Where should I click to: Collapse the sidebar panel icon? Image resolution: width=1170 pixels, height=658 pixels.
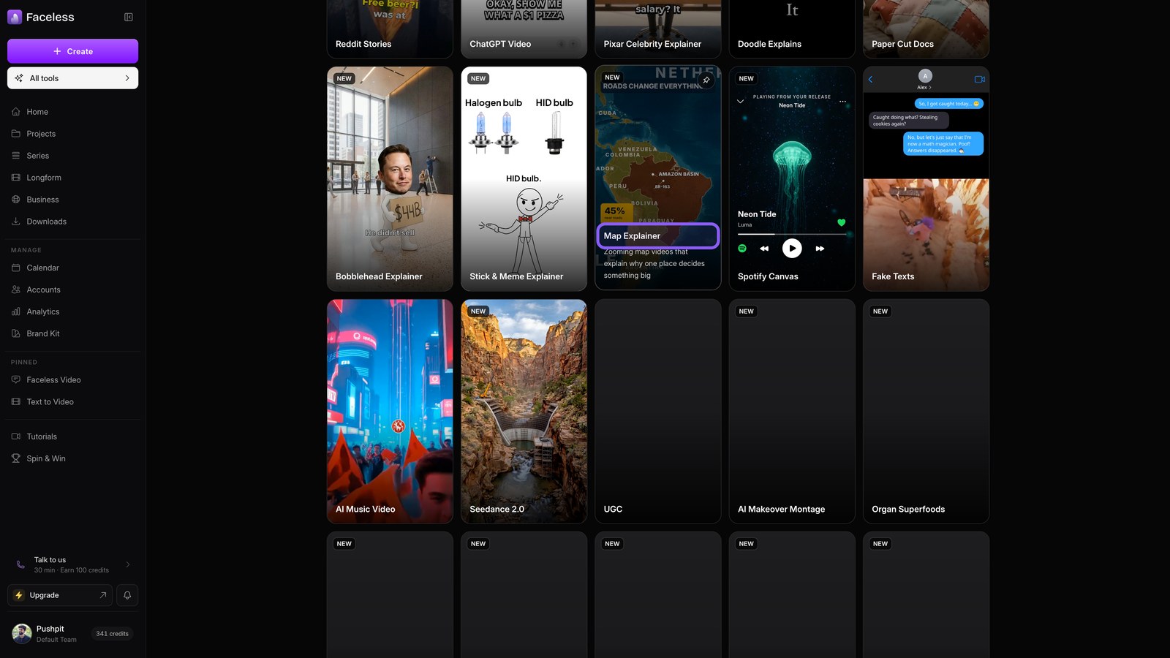click(129, 17)
